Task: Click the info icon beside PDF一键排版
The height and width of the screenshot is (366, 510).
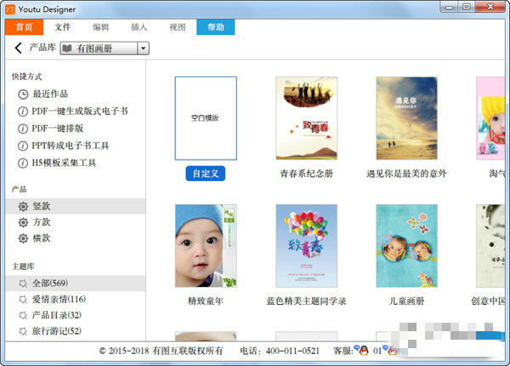Action: [23, 129]
